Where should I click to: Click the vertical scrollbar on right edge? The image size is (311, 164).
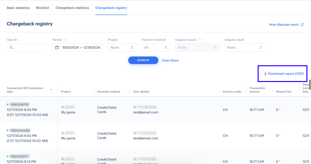[310, 84]
